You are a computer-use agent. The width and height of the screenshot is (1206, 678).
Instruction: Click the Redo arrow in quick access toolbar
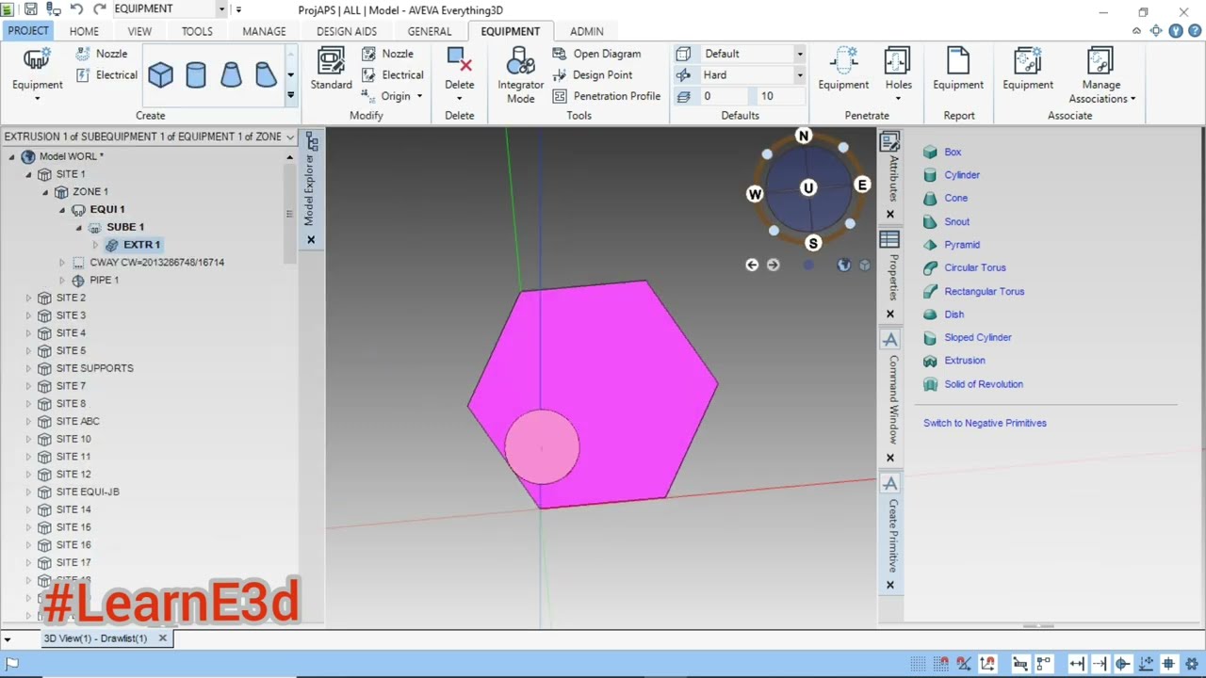tap(99, 9)
